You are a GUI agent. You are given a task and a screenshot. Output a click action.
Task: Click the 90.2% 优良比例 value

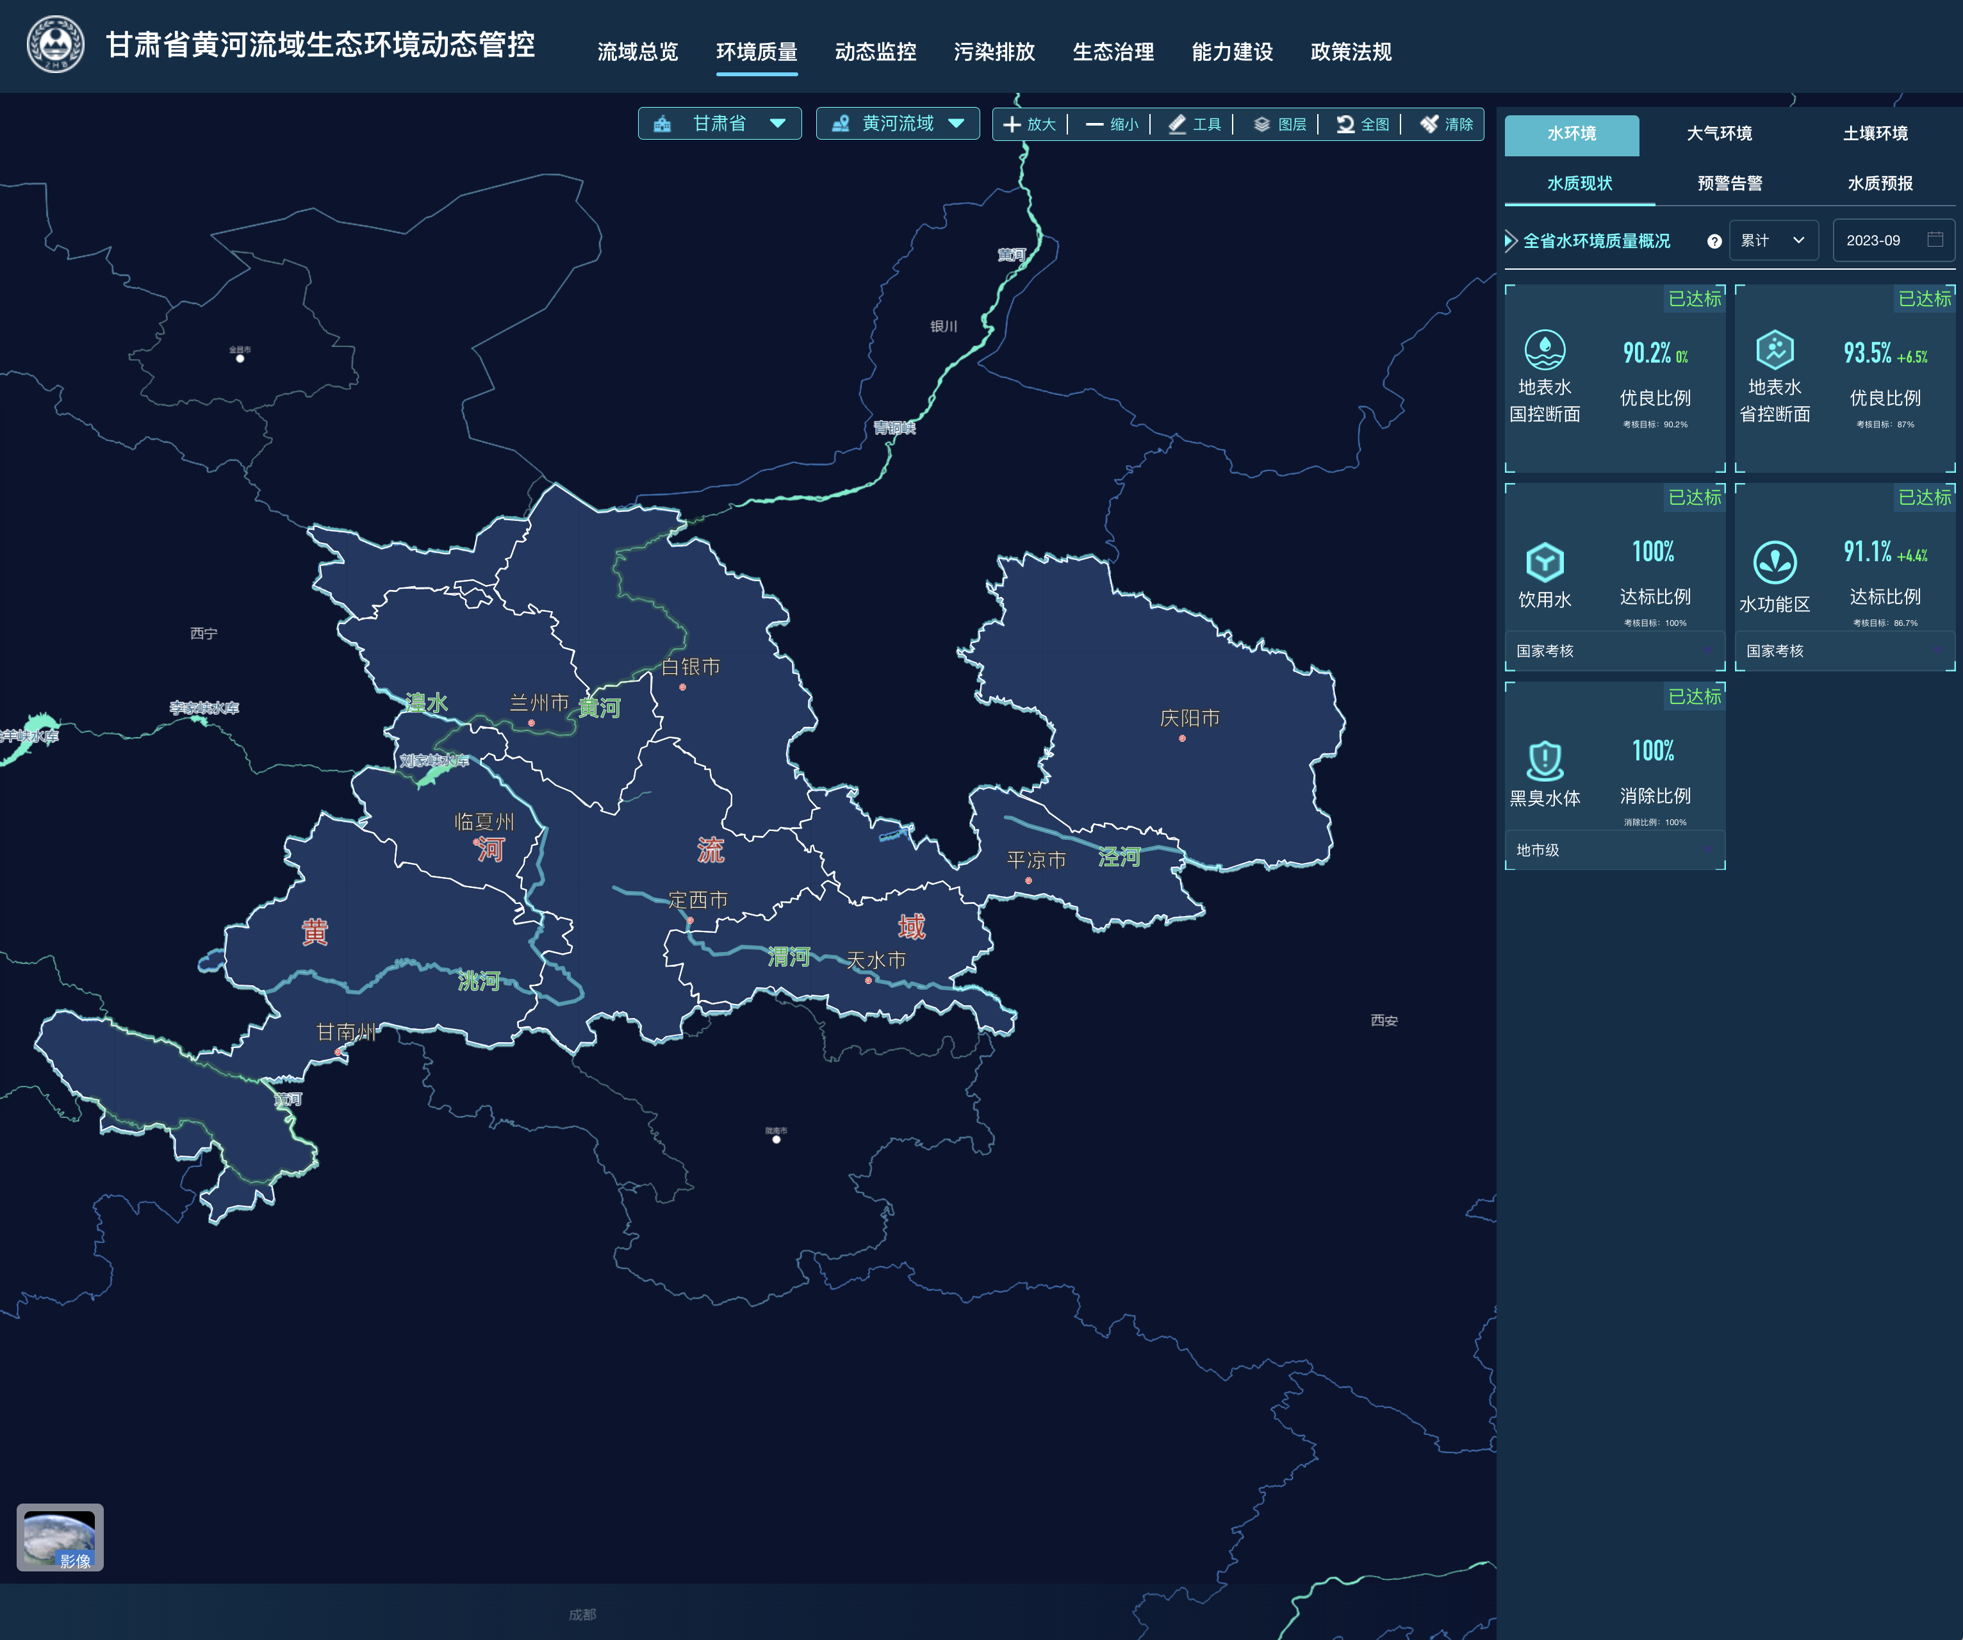1646,352
